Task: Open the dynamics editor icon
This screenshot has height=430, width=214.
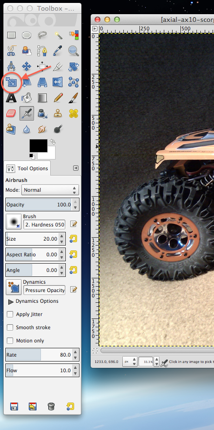Action: click(74, 289)
